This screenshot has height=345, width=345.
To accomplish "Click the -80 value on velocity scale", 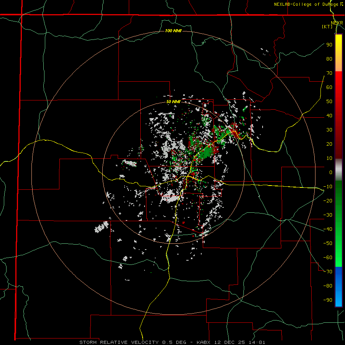I will pos(328,286).
